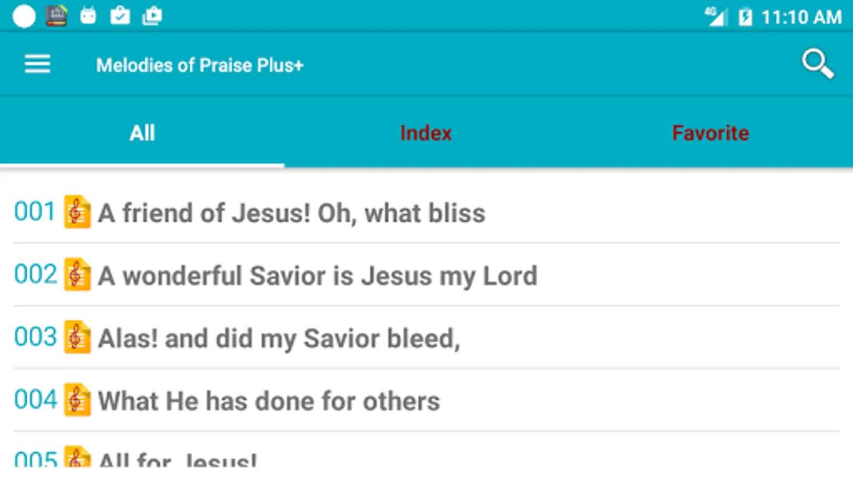Tap the battery charging status icon
The width and height of the screenshot is (853, 480).
[x=745, y=17]
